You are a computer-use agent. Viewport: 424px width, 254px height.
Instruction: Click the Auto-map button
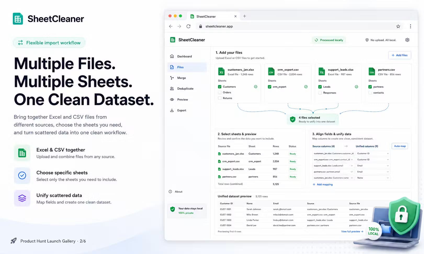pos(400,146)
